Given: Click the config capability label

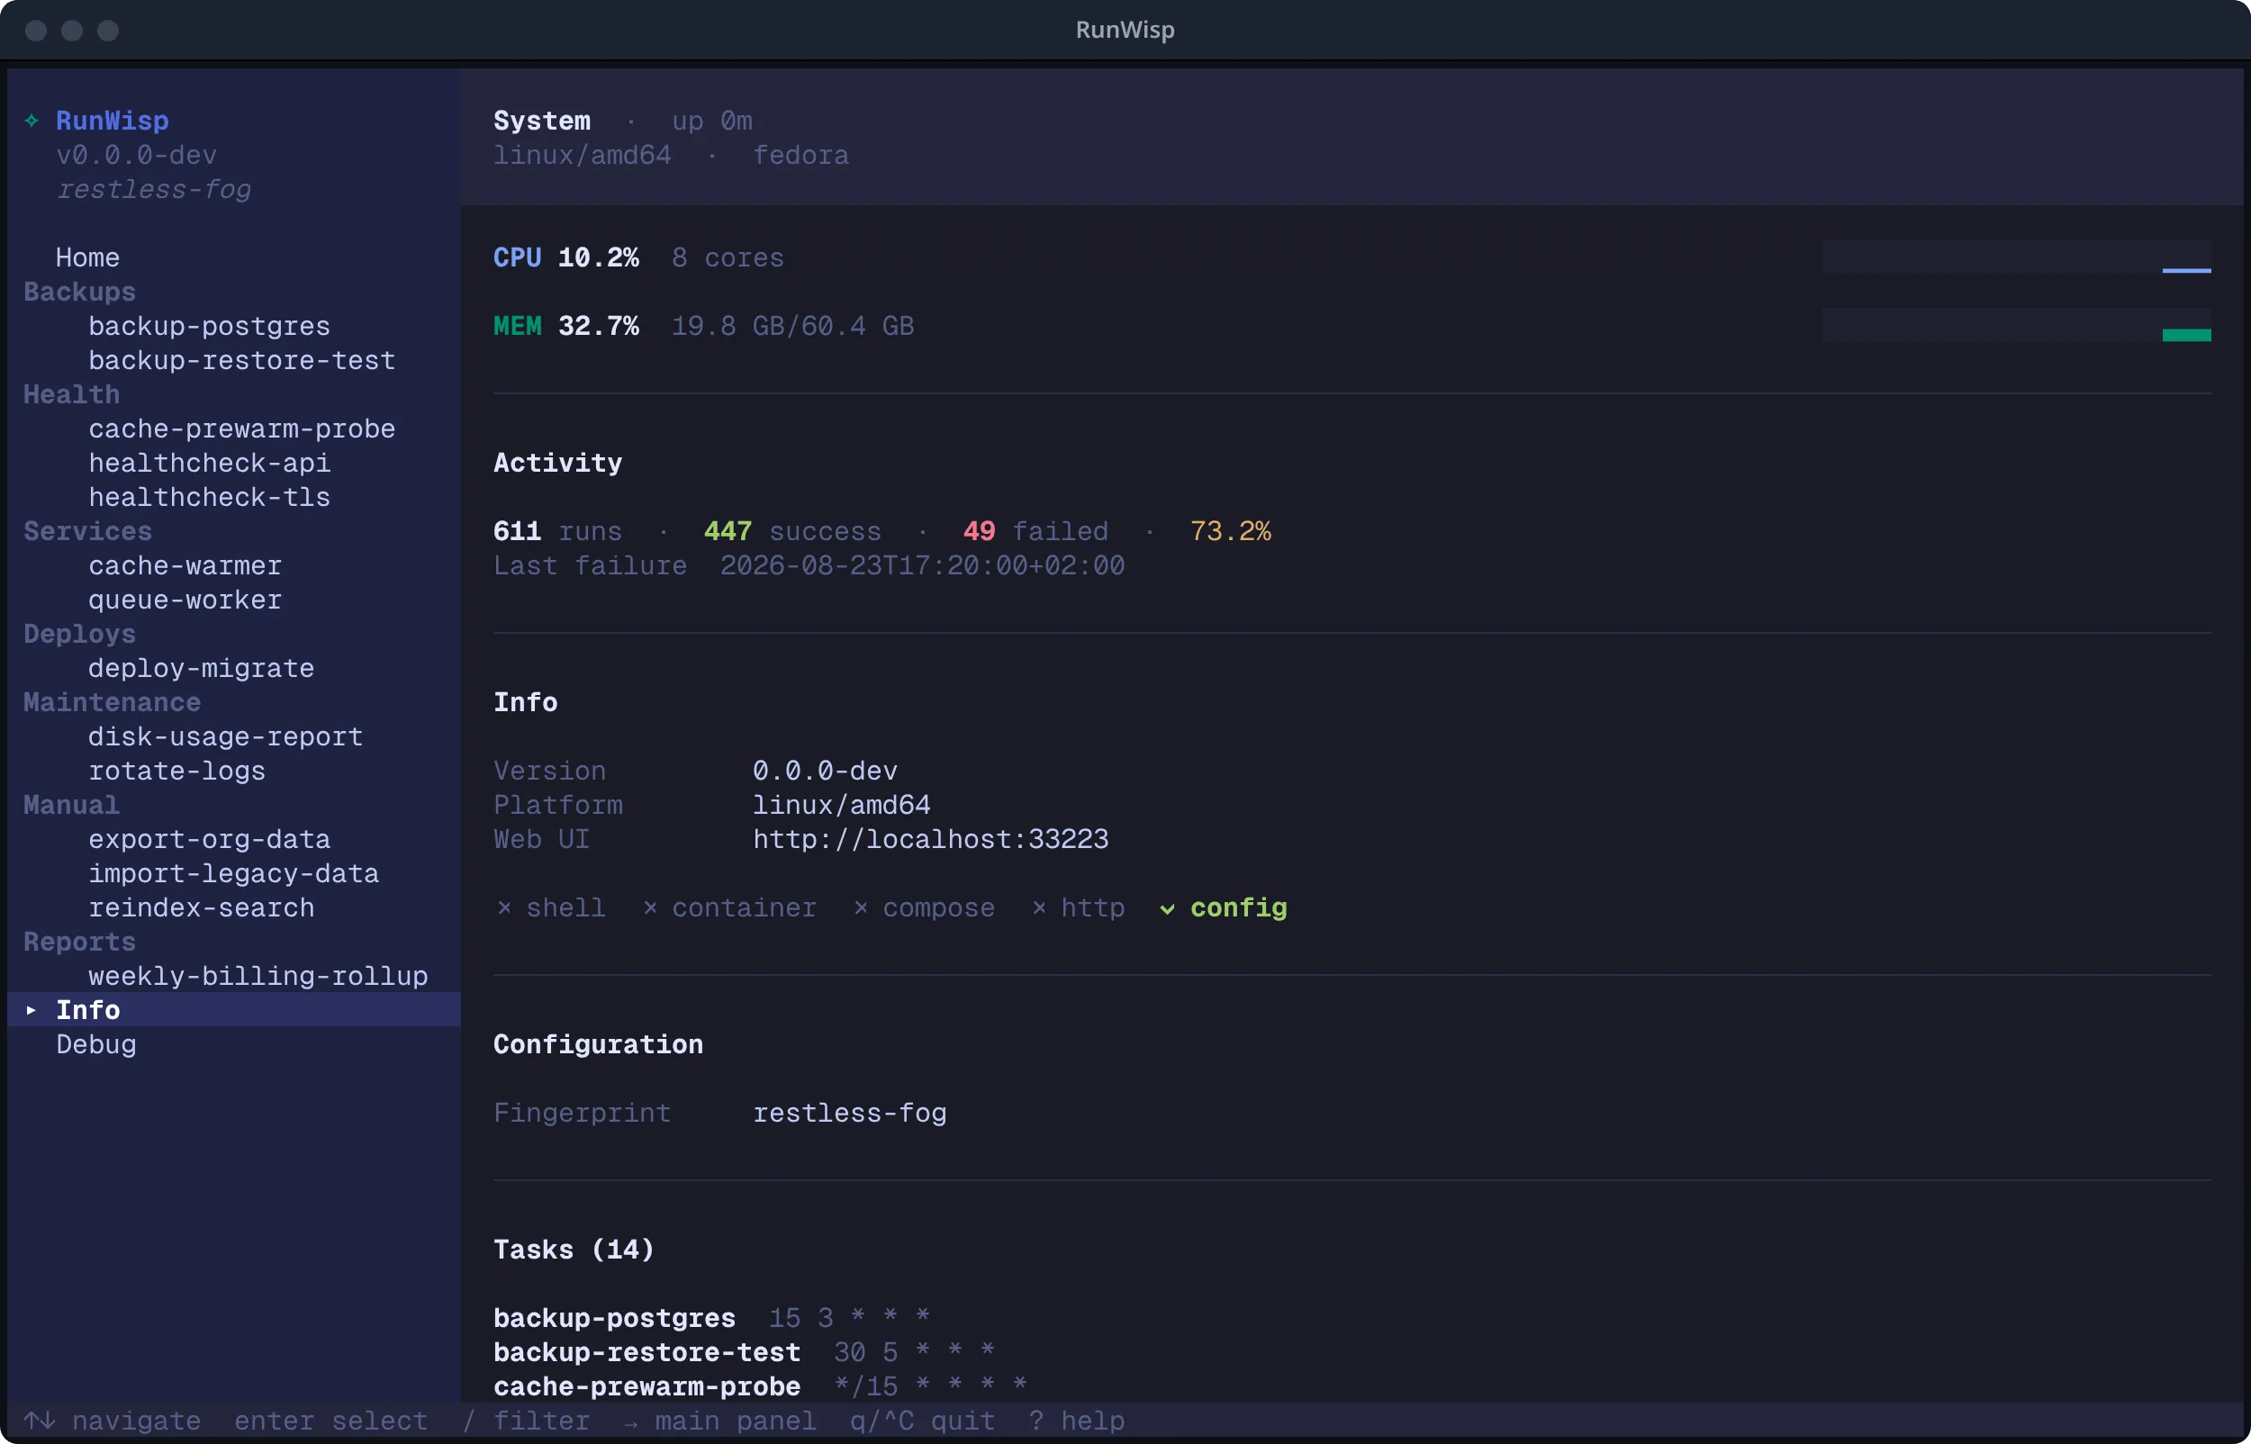Looking at the screenshot, I should coord(1238,907).
